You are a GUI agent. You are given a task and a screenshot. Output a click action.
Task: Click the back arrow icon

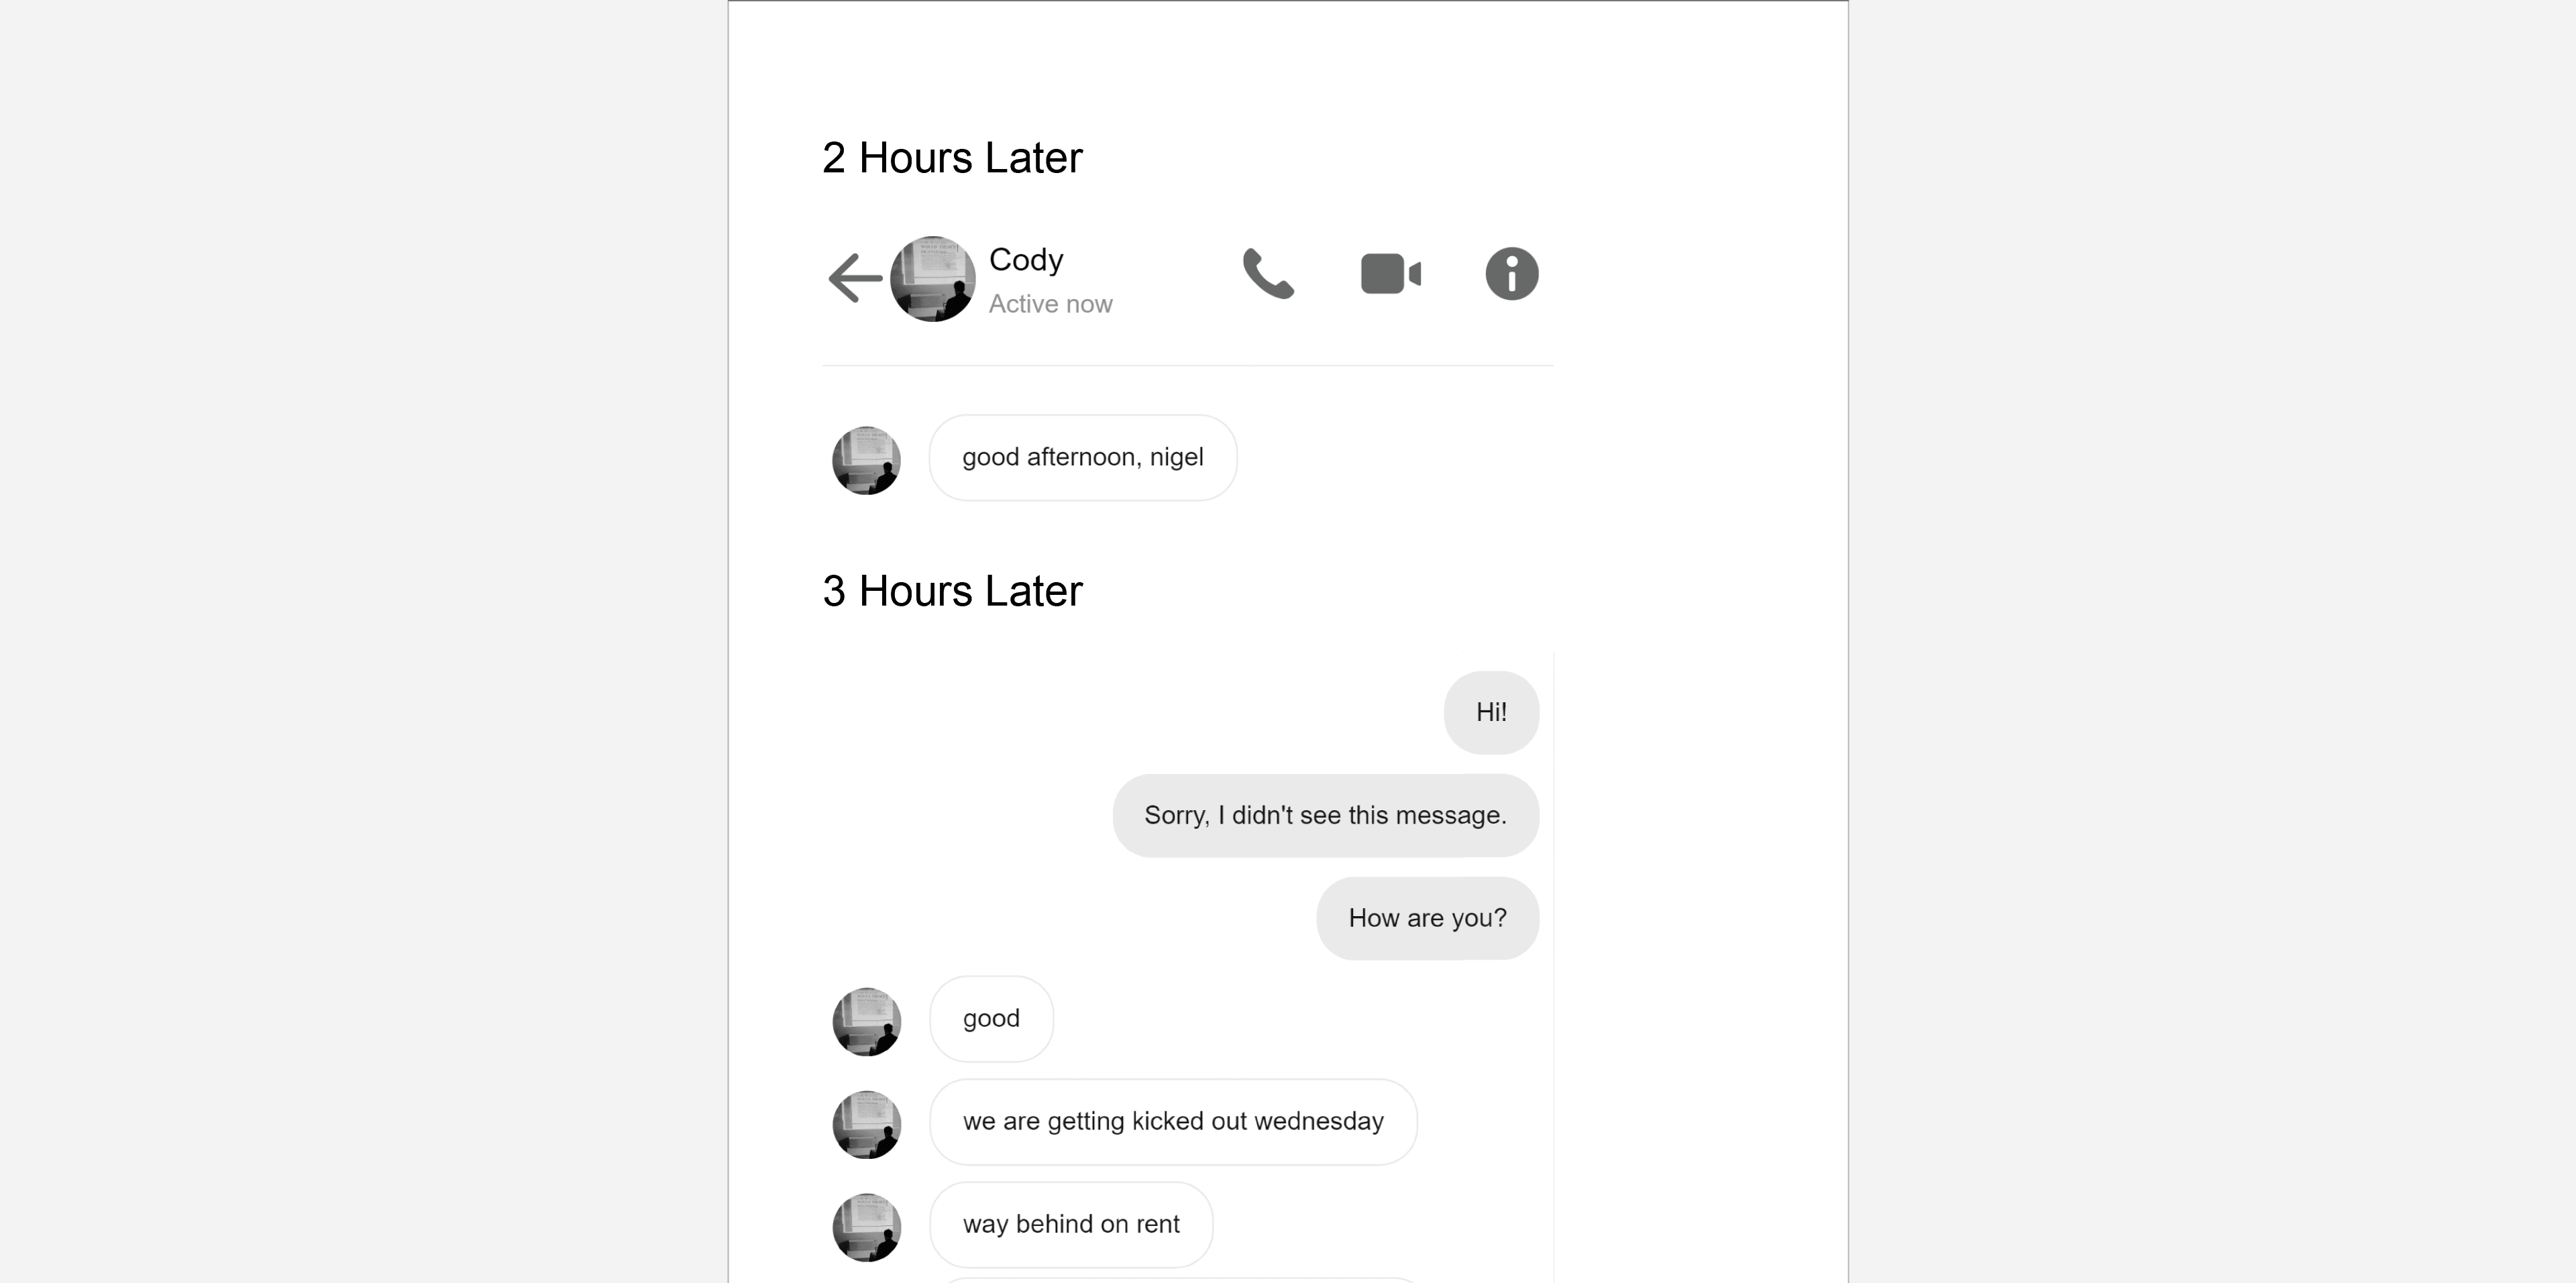(855, 277)
